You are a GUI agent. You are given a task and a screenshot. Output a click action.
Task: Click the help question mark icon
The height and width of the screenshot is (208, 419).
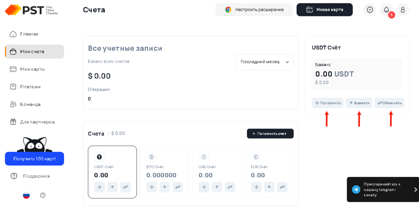43,195
